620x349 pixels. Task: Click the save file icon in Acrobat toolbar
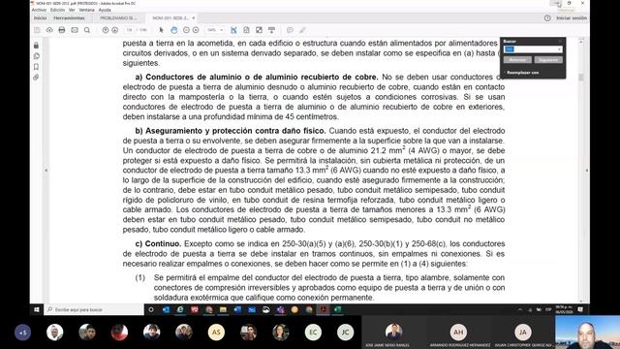pyautogui.click(x=37, y=30)
